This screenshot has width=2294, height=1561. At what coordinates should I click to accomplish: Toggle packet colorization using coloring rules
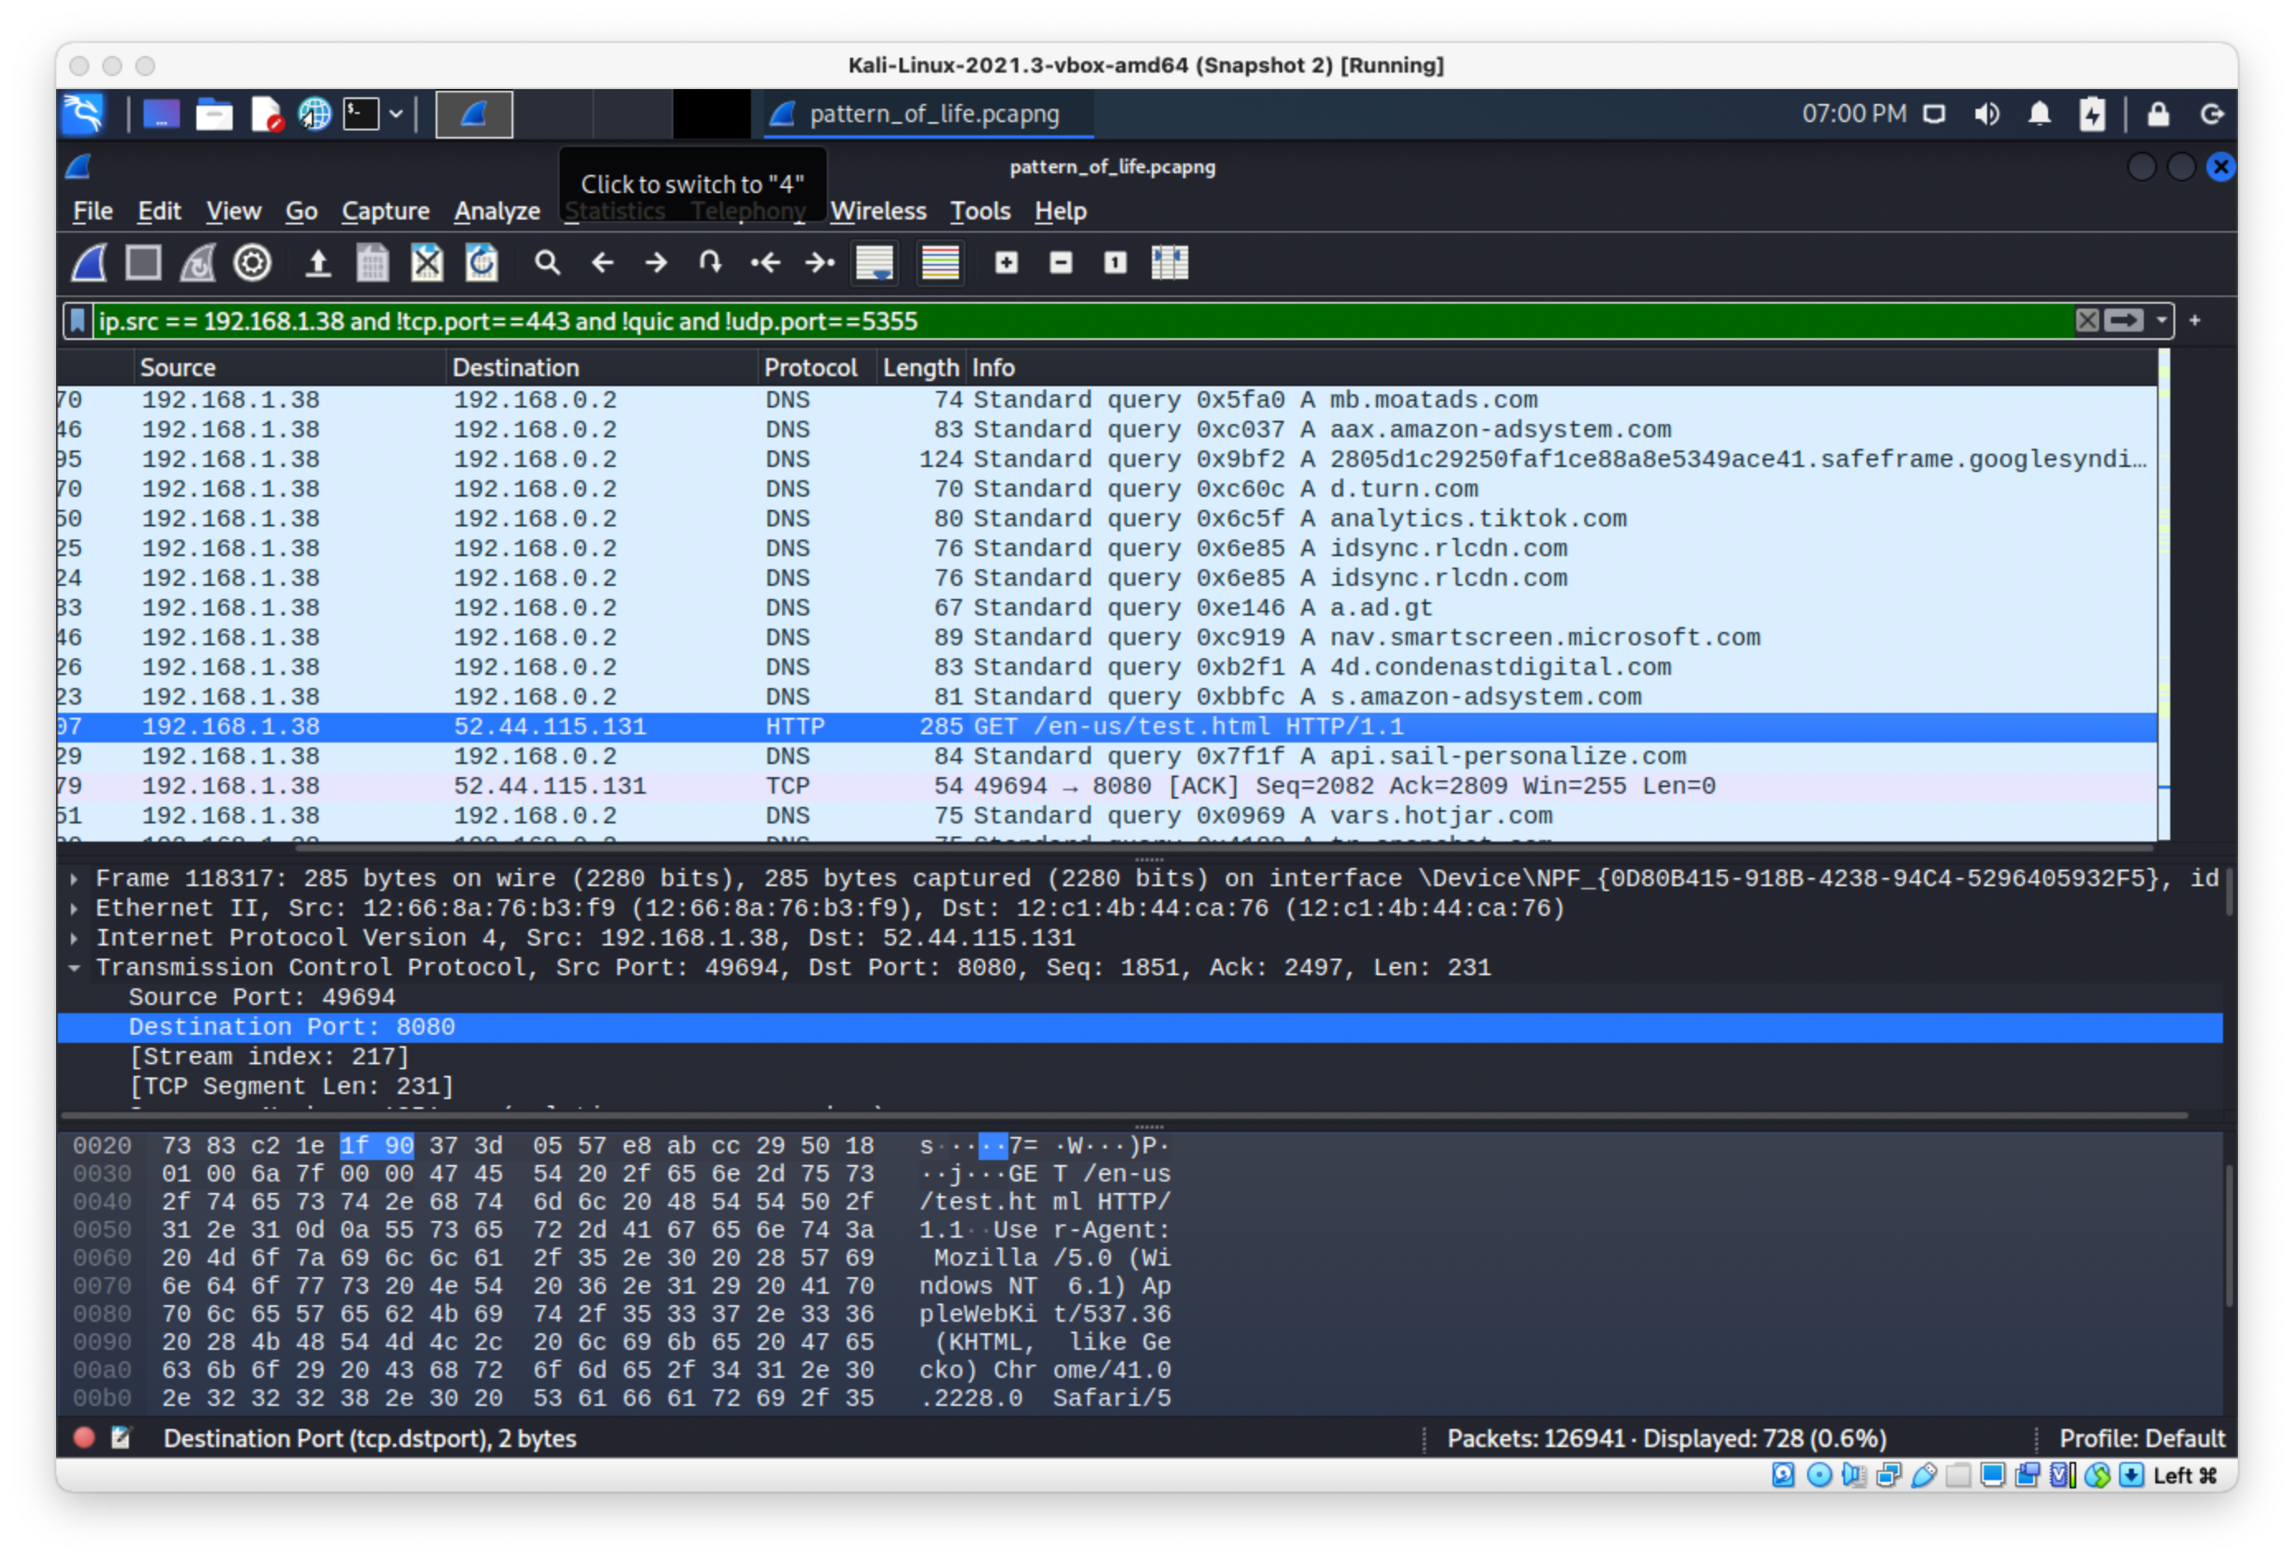[x=940, y=262]
